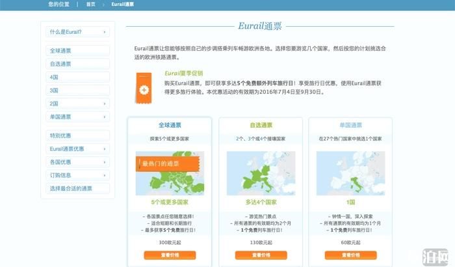455x267 pixels.
Task: Click the 全球通票 Europe map thumbnail
Action: (170, 173)
